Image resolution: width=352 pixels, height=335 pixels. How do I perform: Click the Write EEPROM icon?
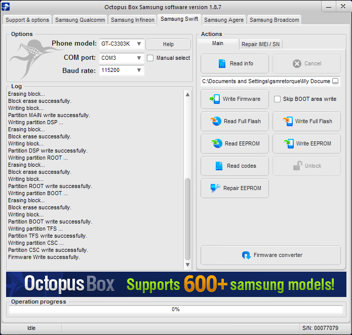click(x=289, y=143)
